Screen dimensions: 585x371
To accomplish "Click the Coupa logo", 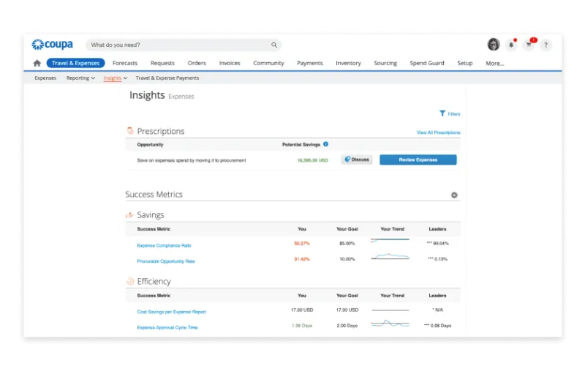I will 52,45.
